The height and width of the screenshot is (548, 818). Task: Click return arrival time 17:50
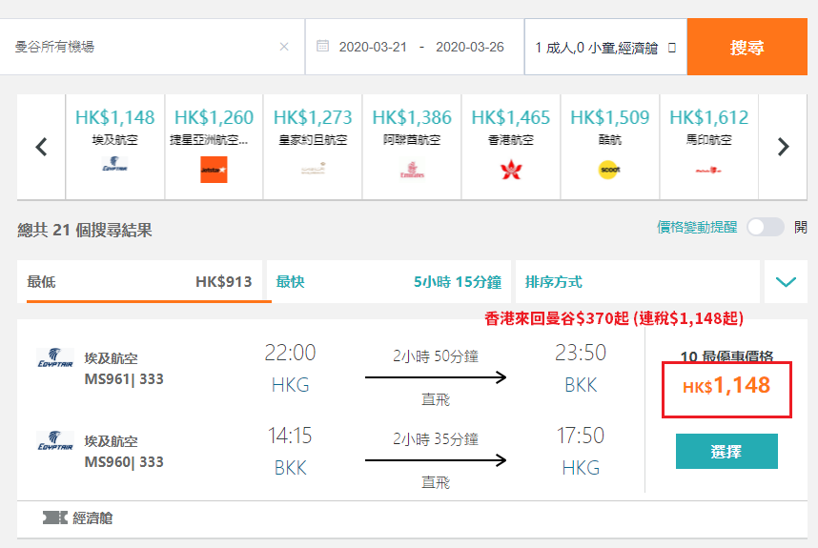point(580,436)
